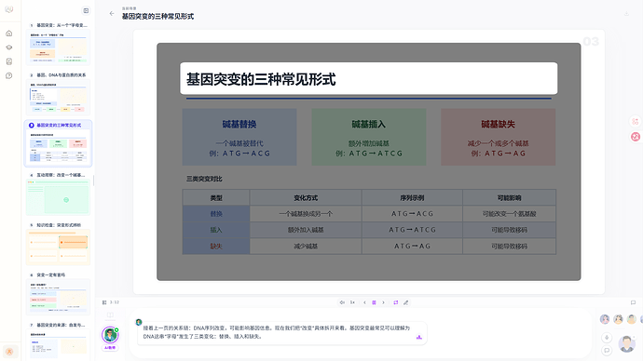The image size is (643, 361).
Task: Open the Home icon in left sidebar
Action: click(9, 33)
